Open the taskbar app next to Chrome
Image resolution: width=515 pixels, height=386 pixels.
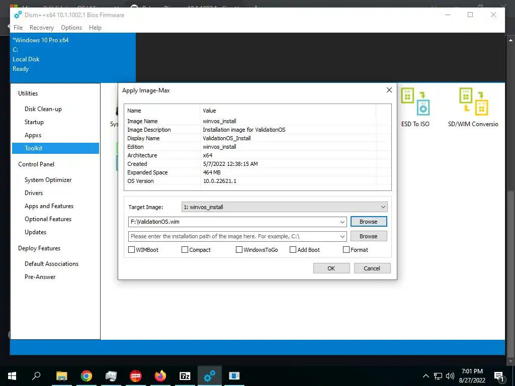[111, 376]
